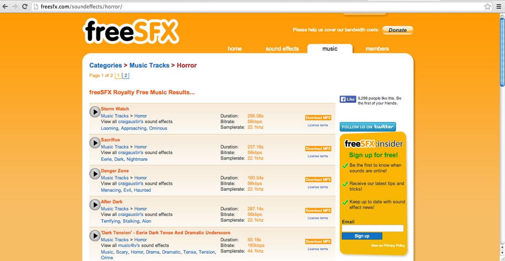Click the Haunted tag

pos(142,190)
